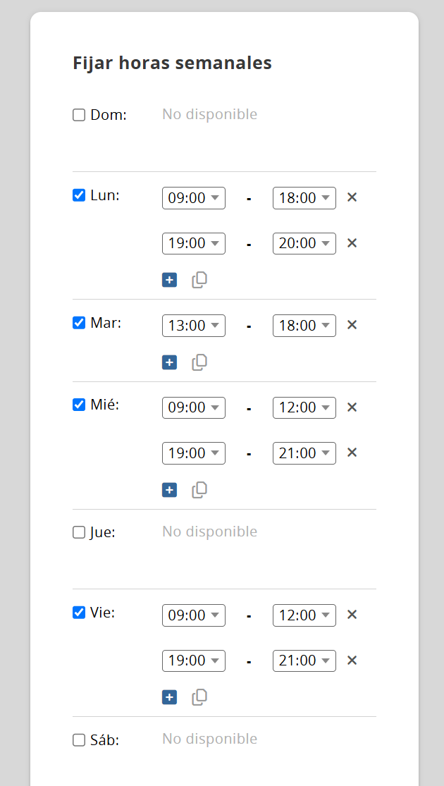Viewport: 444px width, 786px height.
Task: Change Wednesday's 21:00 end time dropdown
Action: 304,453
